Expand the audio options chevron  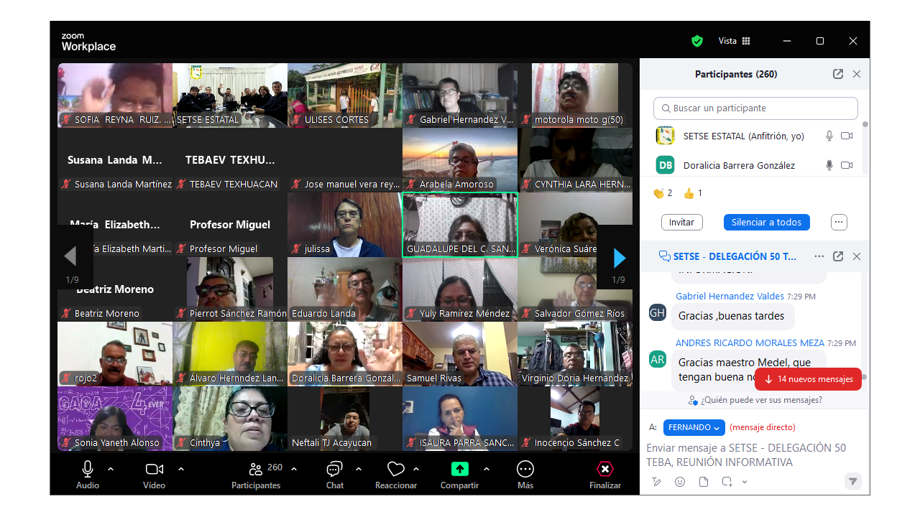pos(111,469)
